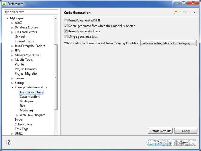Viewport: 201px width, 151px height.
Task: Open the Backup existing files before merging dropdown
Action: tap(168, 43)
